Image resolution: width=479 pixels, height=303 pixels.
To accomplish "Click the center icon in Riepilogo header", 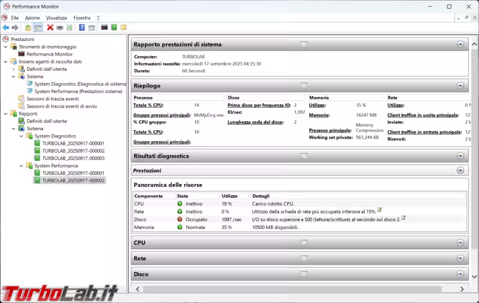I will [304, 86].
